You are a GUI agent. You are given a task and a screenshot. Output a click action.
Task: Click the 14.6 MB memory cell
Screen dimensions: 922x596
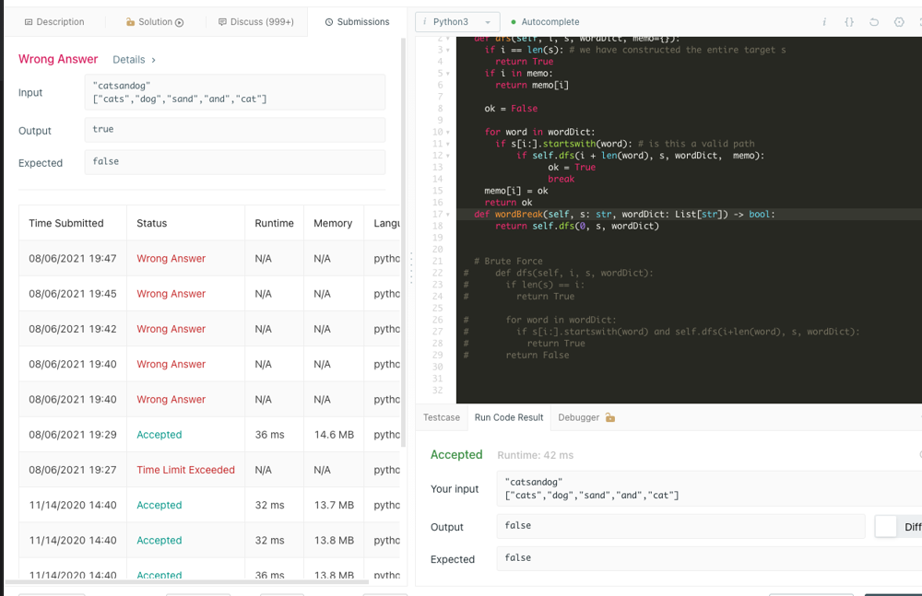(x=334, y=435)
